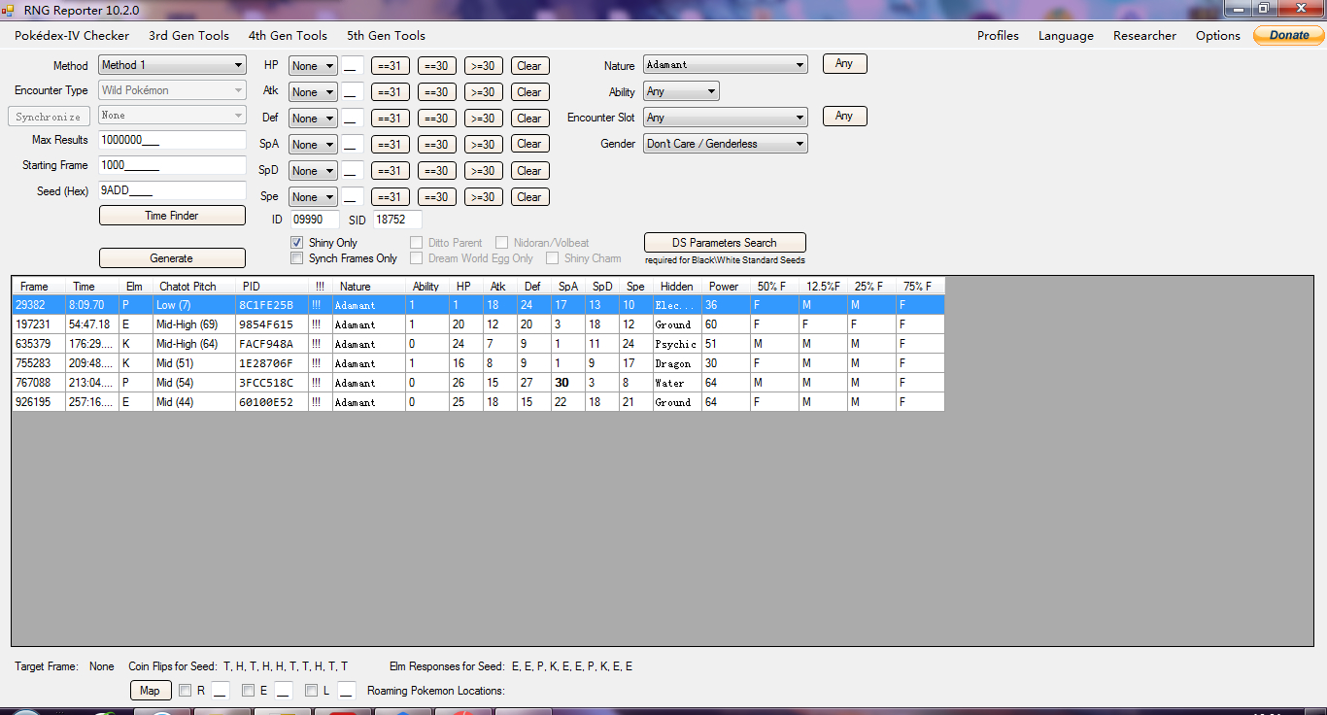
Task: Set Atk filter to ==30
Action: 436,92
